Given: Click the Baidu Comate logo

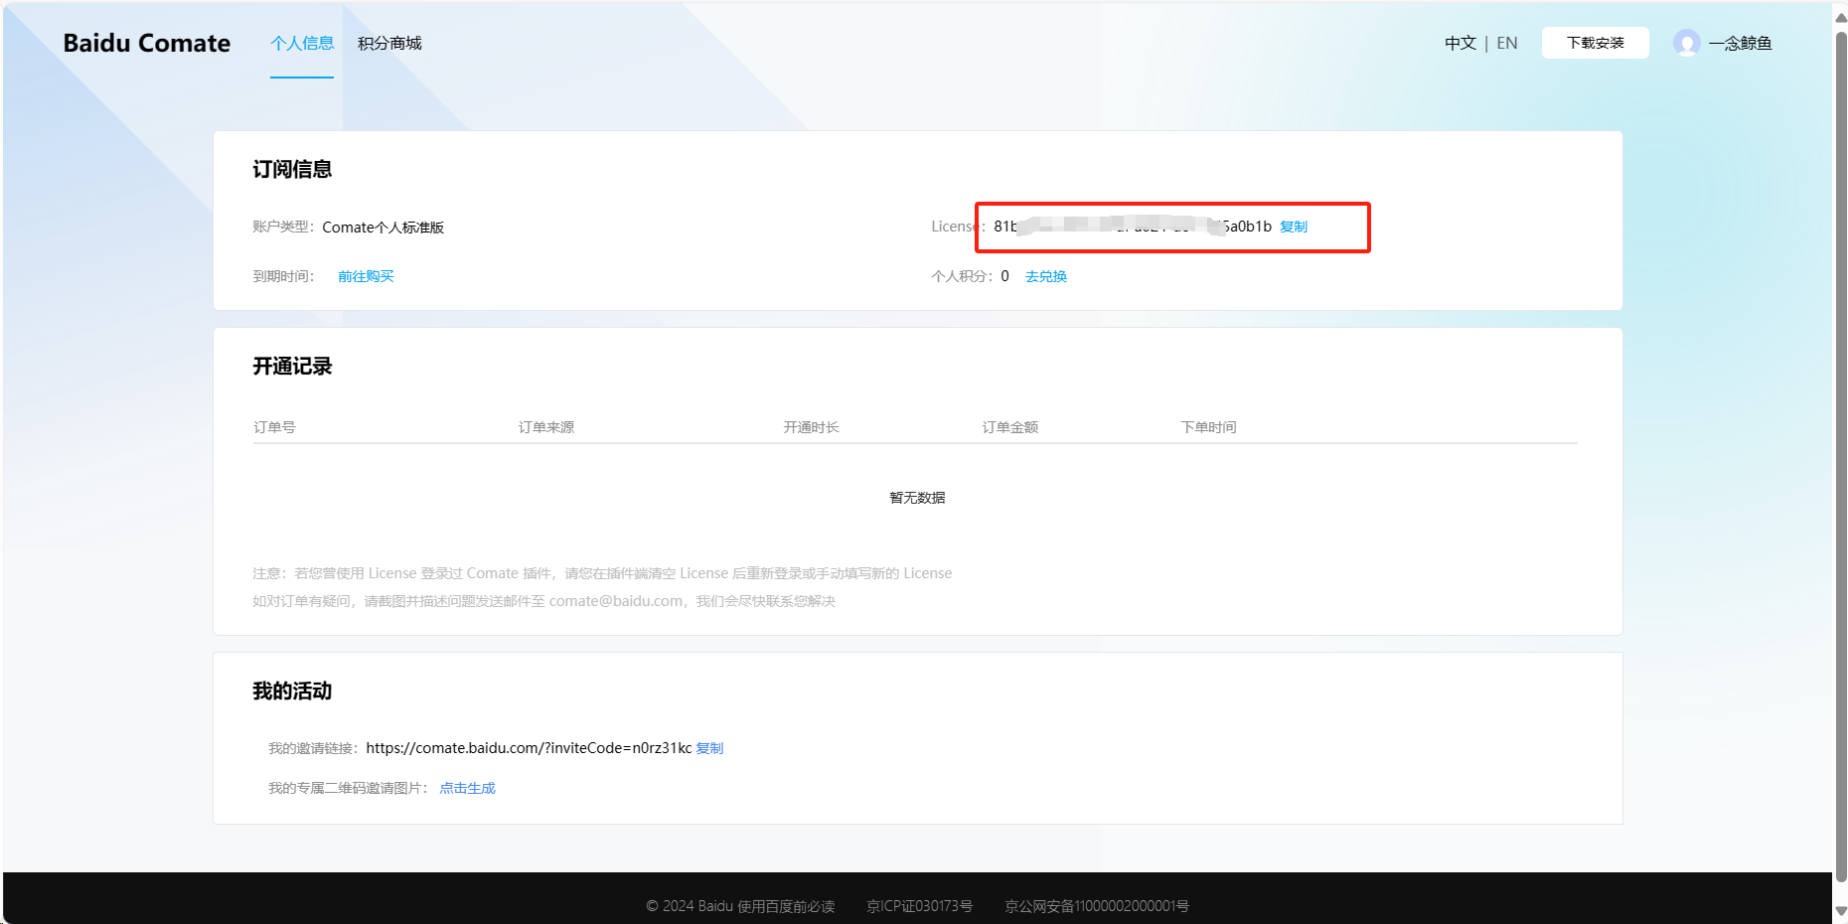Looking at the screenshot, I should click(146, 43).
